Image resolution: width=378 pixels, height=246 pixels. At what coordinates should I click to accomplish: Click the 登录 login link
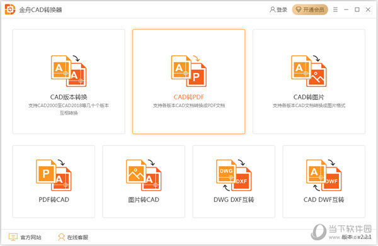[x=282, y=9]
